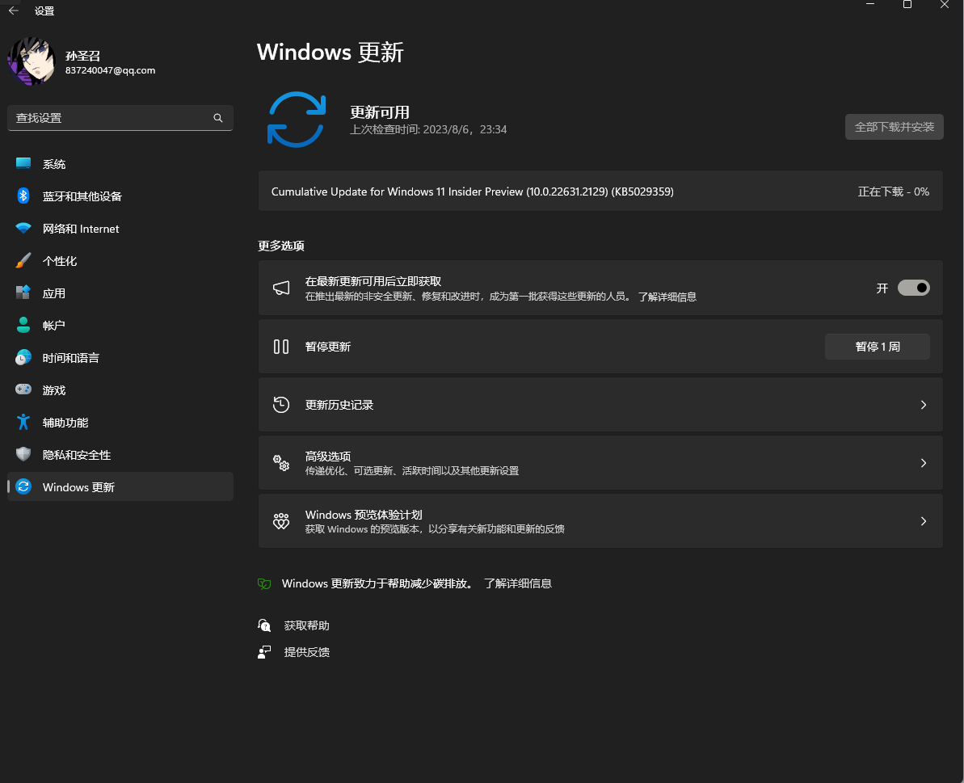Click the 获取帮助 help icon
This screenshot has height=783, width=964.
[x=264, y=625]
